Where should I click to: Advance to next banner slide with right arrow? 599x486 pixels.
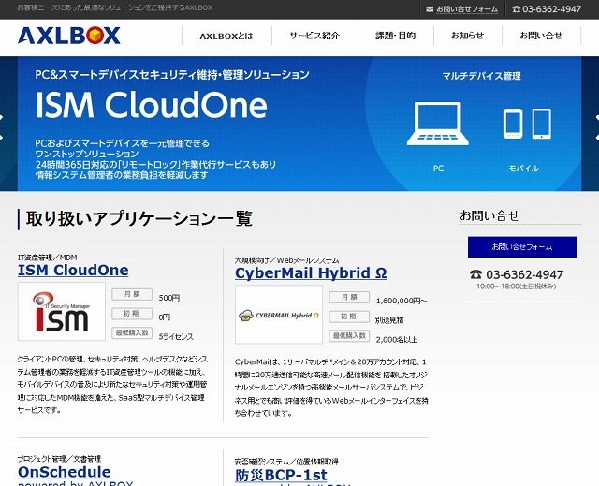597,127
